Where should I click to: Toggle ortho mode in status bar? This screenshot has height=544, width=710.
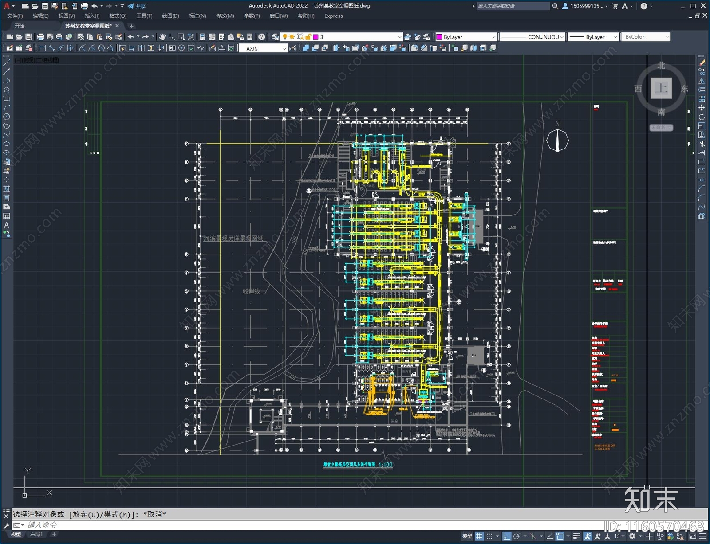(507, 536)
